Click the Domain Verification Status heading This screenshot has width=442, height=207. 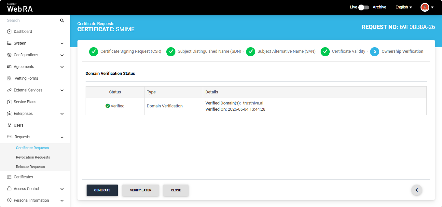click(x=110, y=74)
